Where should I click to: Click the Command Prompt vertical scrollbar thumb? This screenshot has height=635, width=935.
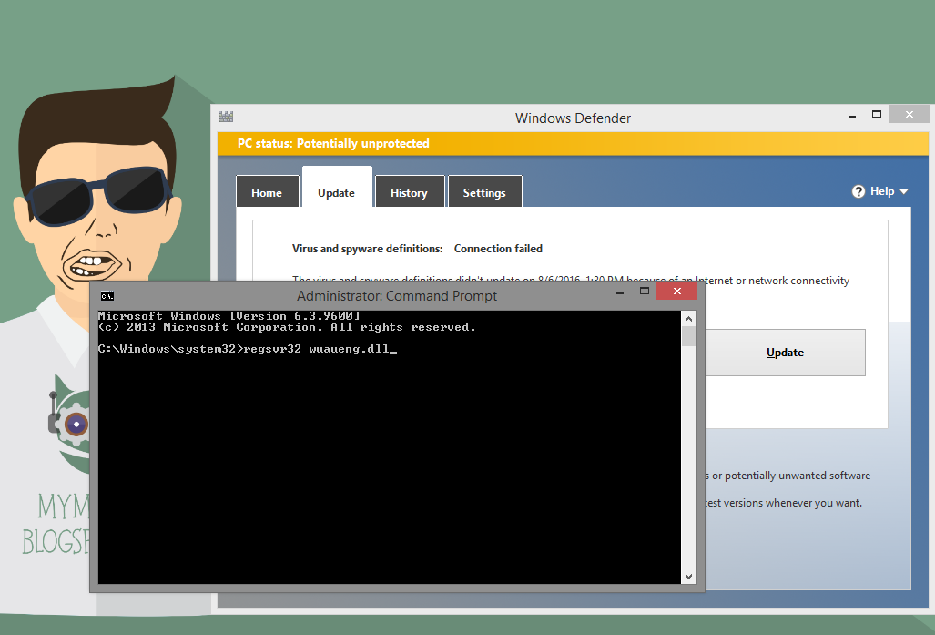coord(688,336)
